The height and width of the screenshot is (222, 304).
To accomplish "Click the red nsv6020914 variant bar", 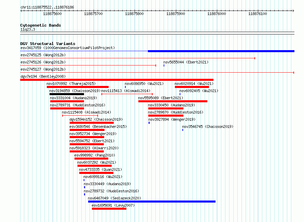I will pos(192,87).
